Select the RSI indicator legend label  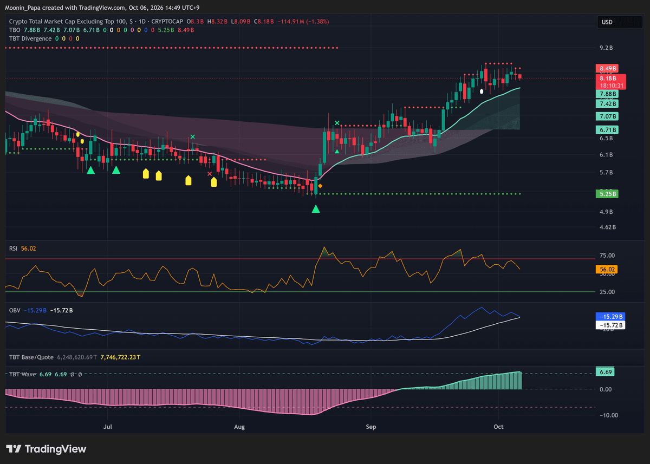tap(14, 249)
